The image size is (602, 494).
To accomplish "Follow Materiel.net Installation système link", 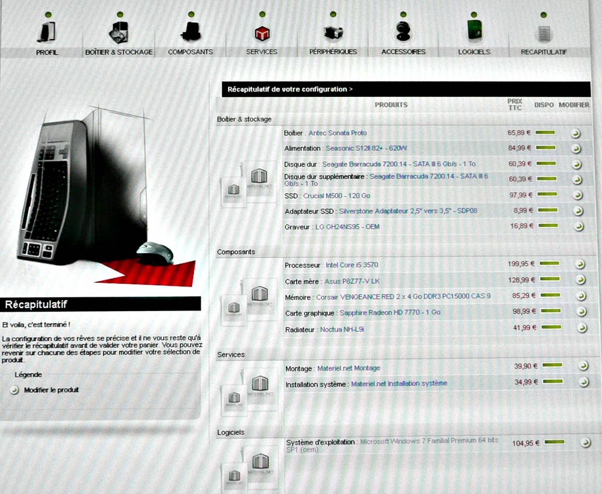I will coord(399,383).
